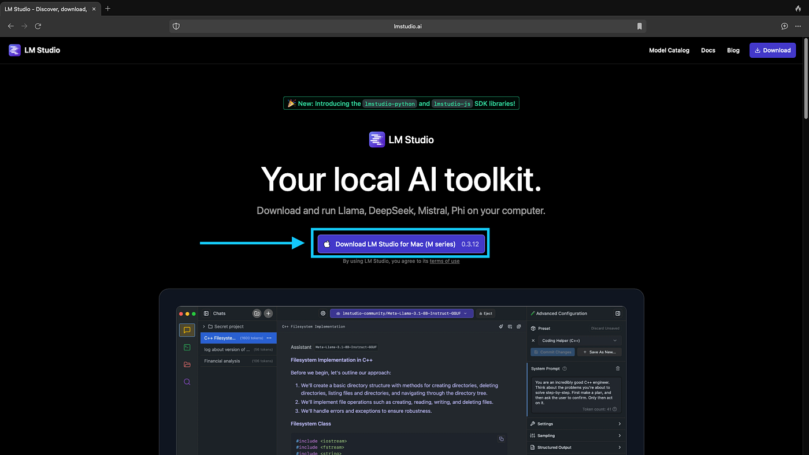Viewport: 809px width, 455px height.
Task: Eject the loaded model
Action: (x=486, y=314)
